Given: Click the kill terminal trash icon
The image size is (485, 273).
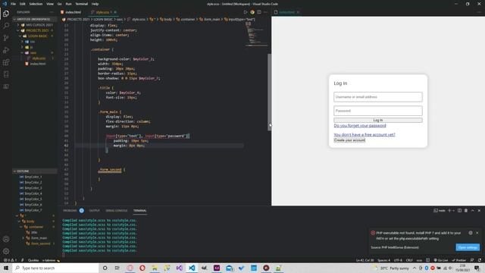Looking at the screenshot, I should [x=466, y=211].
